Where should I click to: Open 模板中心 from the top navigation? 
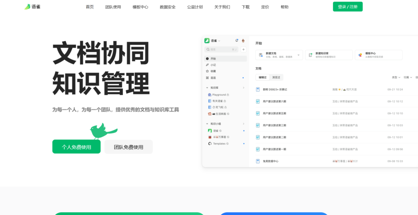pyautogui.click(x=140, y=7)
